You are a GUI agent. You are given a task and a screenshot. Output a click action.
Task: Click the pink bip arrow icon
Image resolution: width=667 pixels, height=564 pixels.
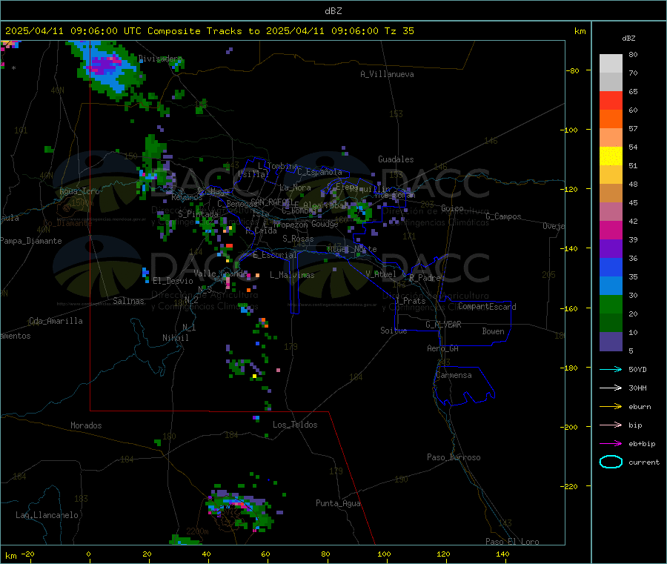point(611,425)
